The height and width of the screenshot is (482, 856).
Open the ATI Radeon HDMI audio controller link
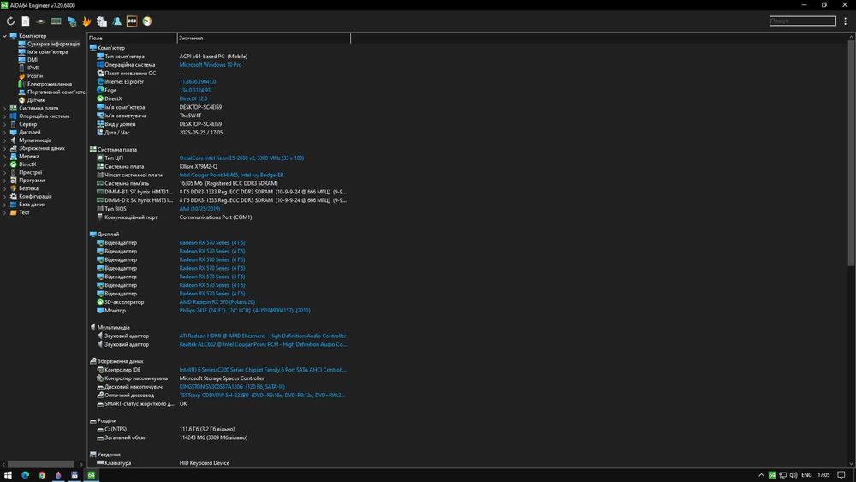pos(263,336)
